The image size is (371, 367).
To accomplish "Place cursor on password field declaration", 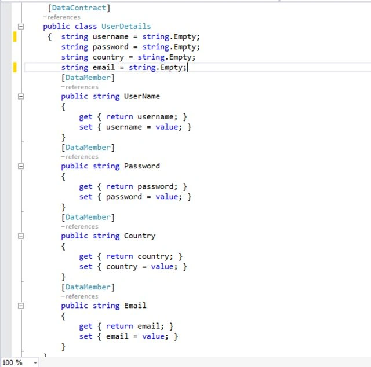I will (130, 47).
